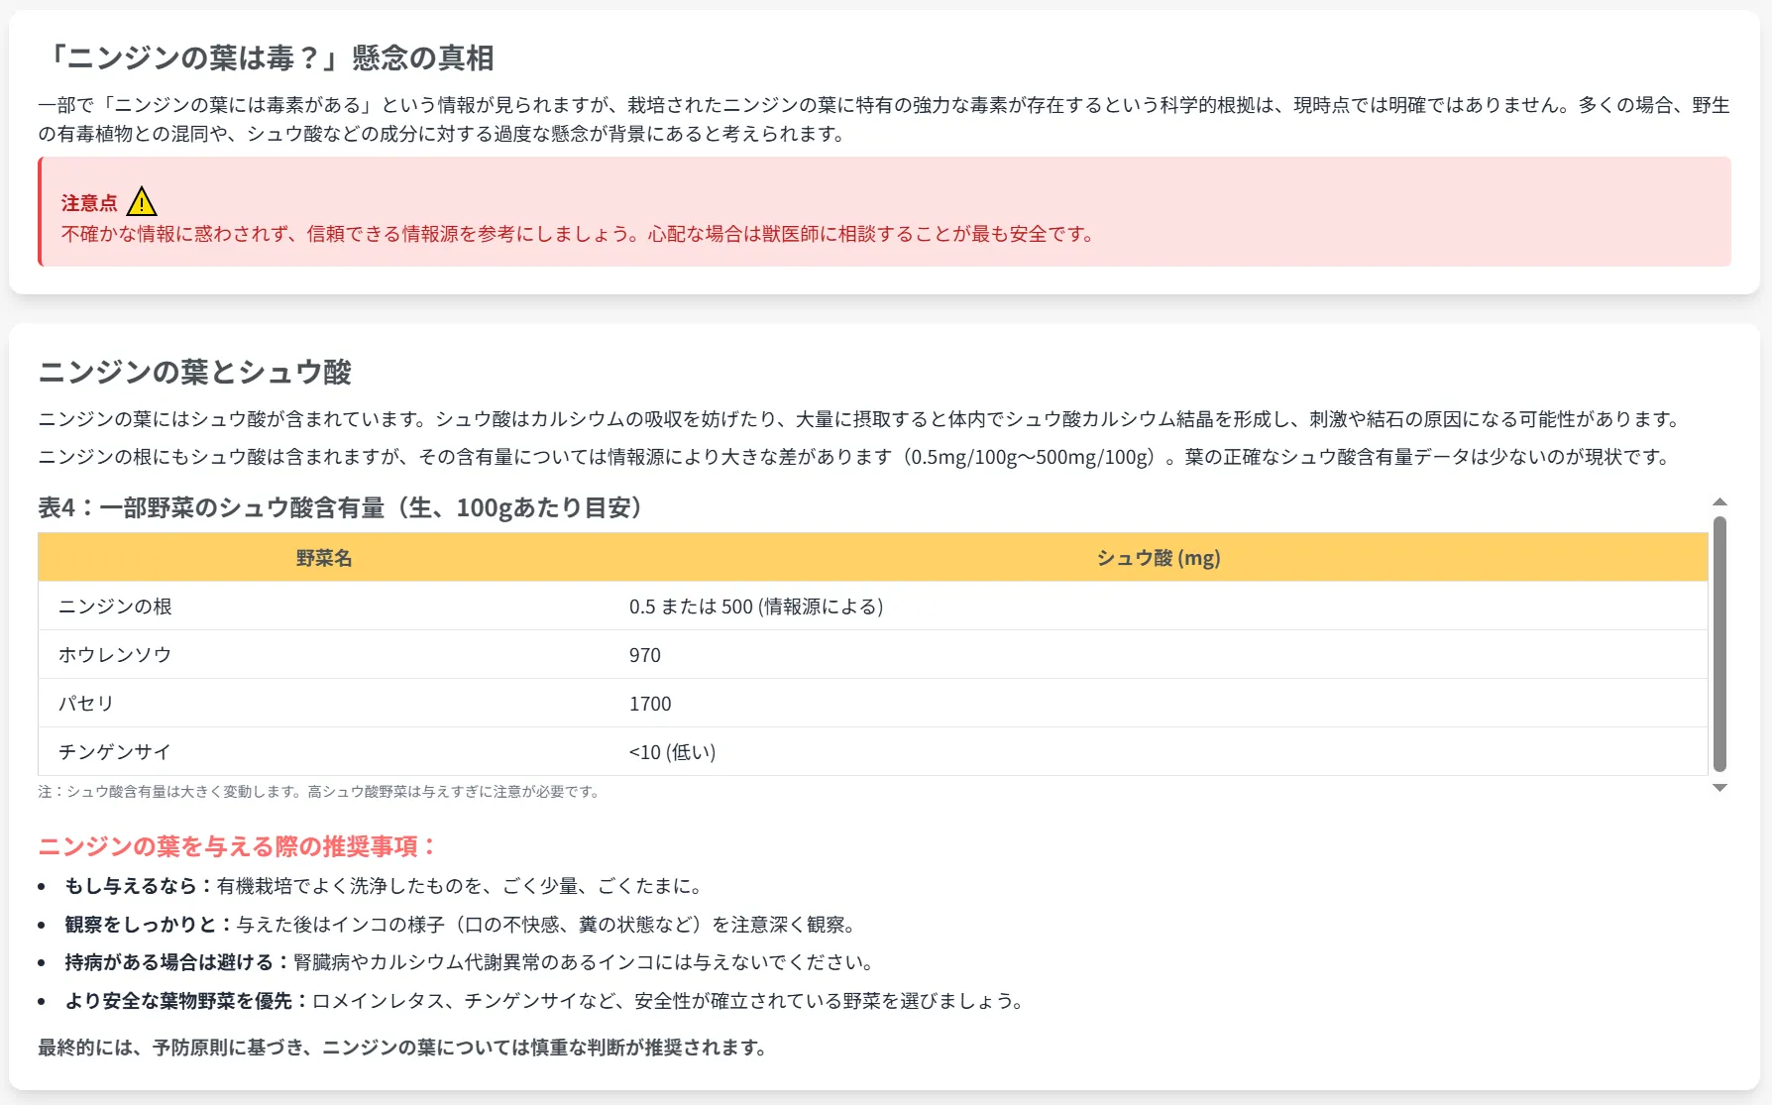Click the 1700 oxalic acid value
Viewport: 1772px width, 1105px height.
[650, 704]
